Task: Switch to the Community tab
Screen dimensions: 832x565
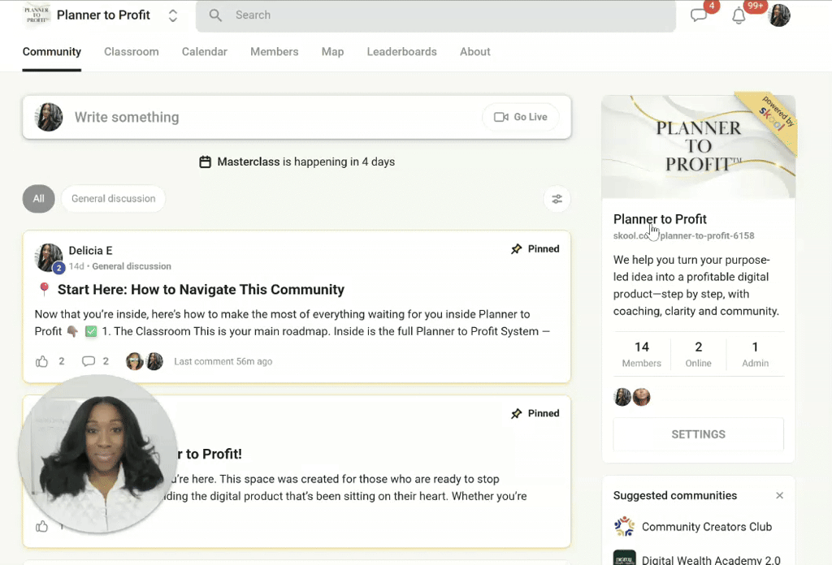Action: (51, 51)
